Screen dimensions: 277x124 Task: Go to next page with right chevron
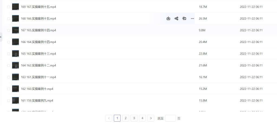pyautogui.click(x=151, y=118)
